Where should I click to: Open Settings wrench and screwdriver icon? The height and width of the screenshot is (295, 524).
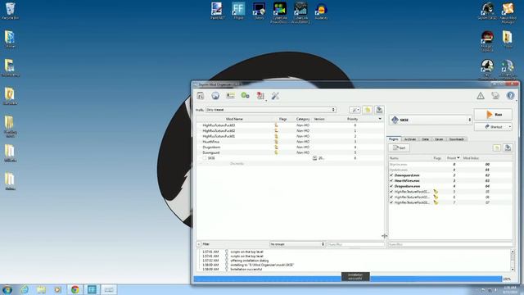pos(275,96)
